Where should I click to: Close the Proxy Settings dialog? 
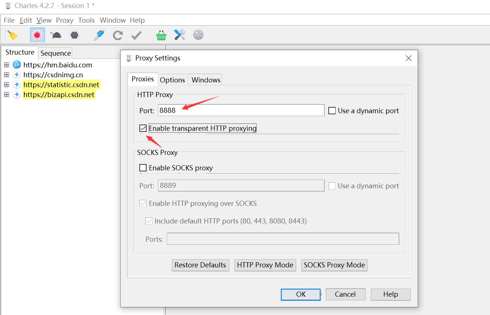[409, 58]
